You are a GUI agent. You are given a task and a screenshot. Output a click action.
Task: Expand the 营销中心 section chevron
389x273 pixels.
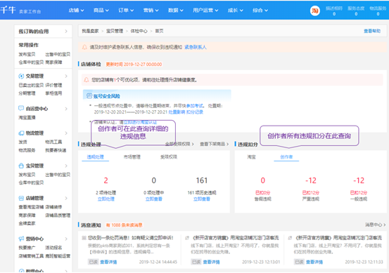point(66,239)
